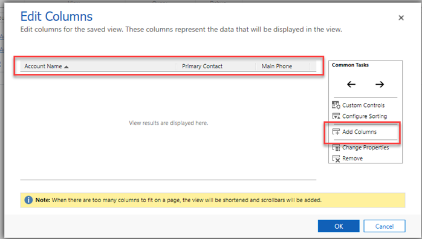Click the Custom Controls icon
Viewport: 422px width, 239px height.
336,105
